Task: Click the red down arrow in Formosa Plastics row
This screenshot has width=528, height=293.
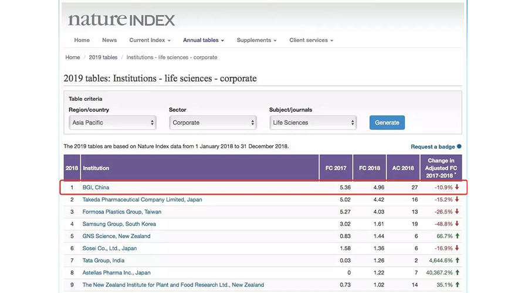Action: pos(457,212)
